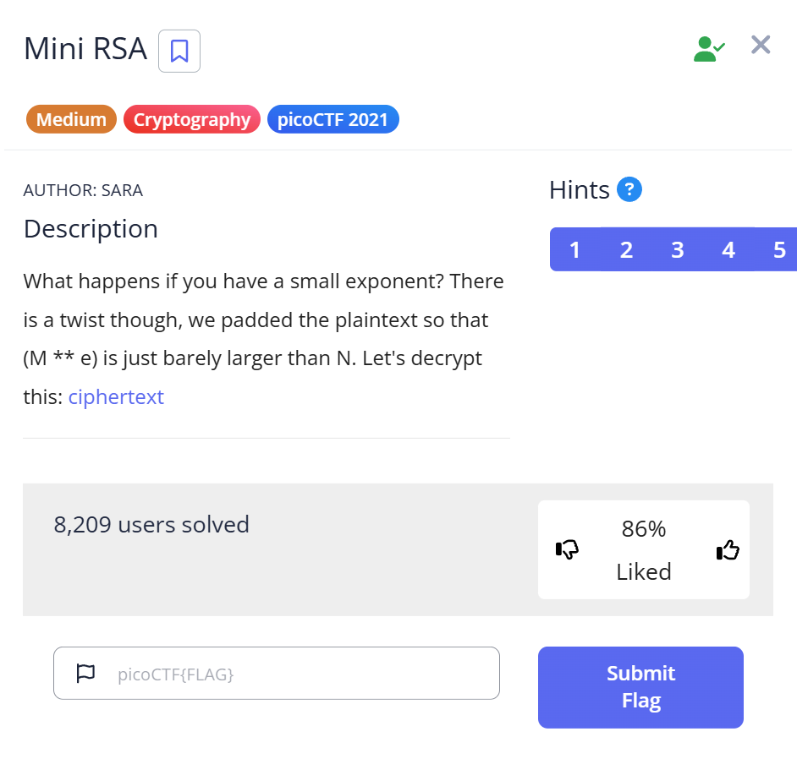The width and height of the screenshot is (797, 759).
Task: Click the 8,209 users solved text
Action: 151,525
